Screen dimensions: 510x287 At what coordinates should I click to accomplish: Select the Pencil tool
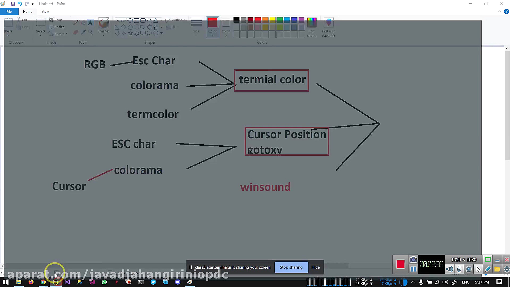tap(76, 23)
